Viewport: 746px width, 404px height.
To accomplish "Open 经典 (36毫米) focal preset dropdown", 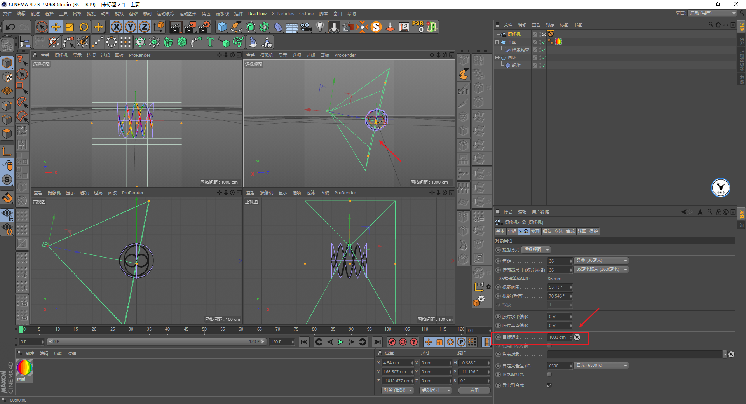I will (x=601, y=261).
